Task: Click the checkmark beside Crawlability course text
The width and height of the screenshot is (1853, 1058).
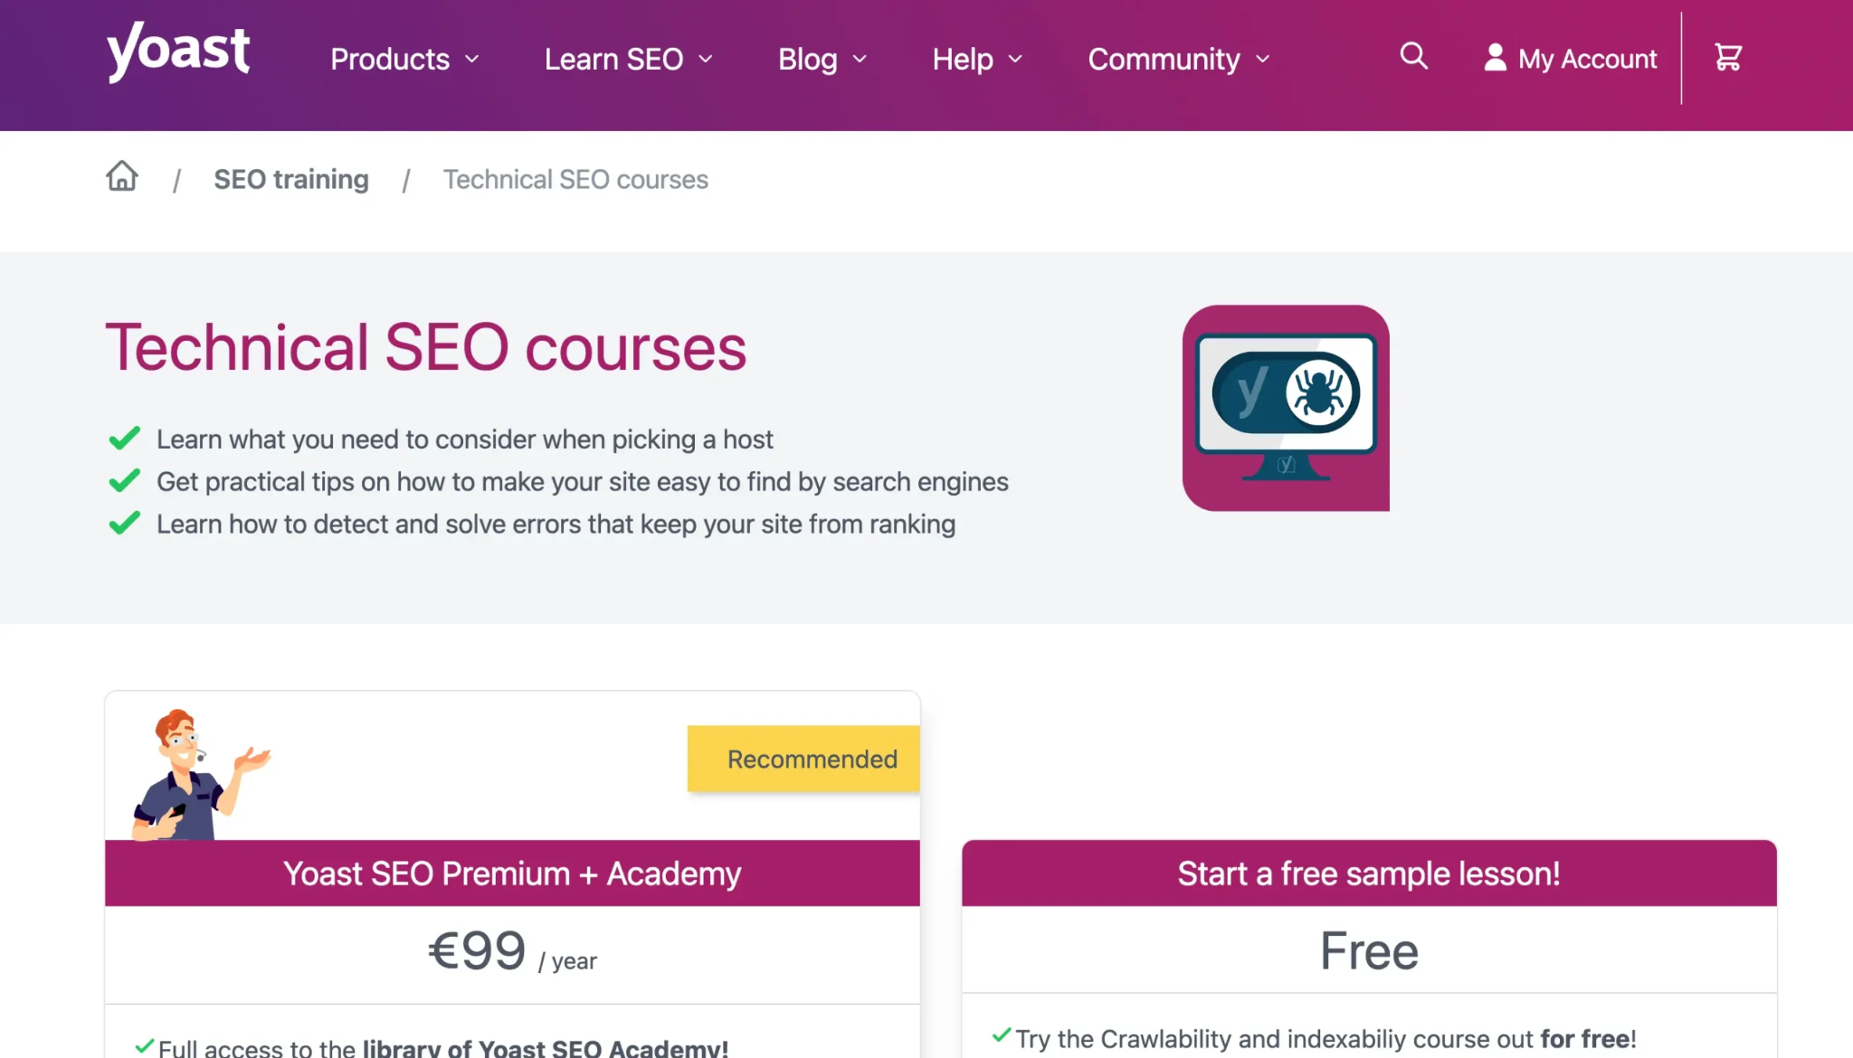Action: (x=1000, y=1035)
